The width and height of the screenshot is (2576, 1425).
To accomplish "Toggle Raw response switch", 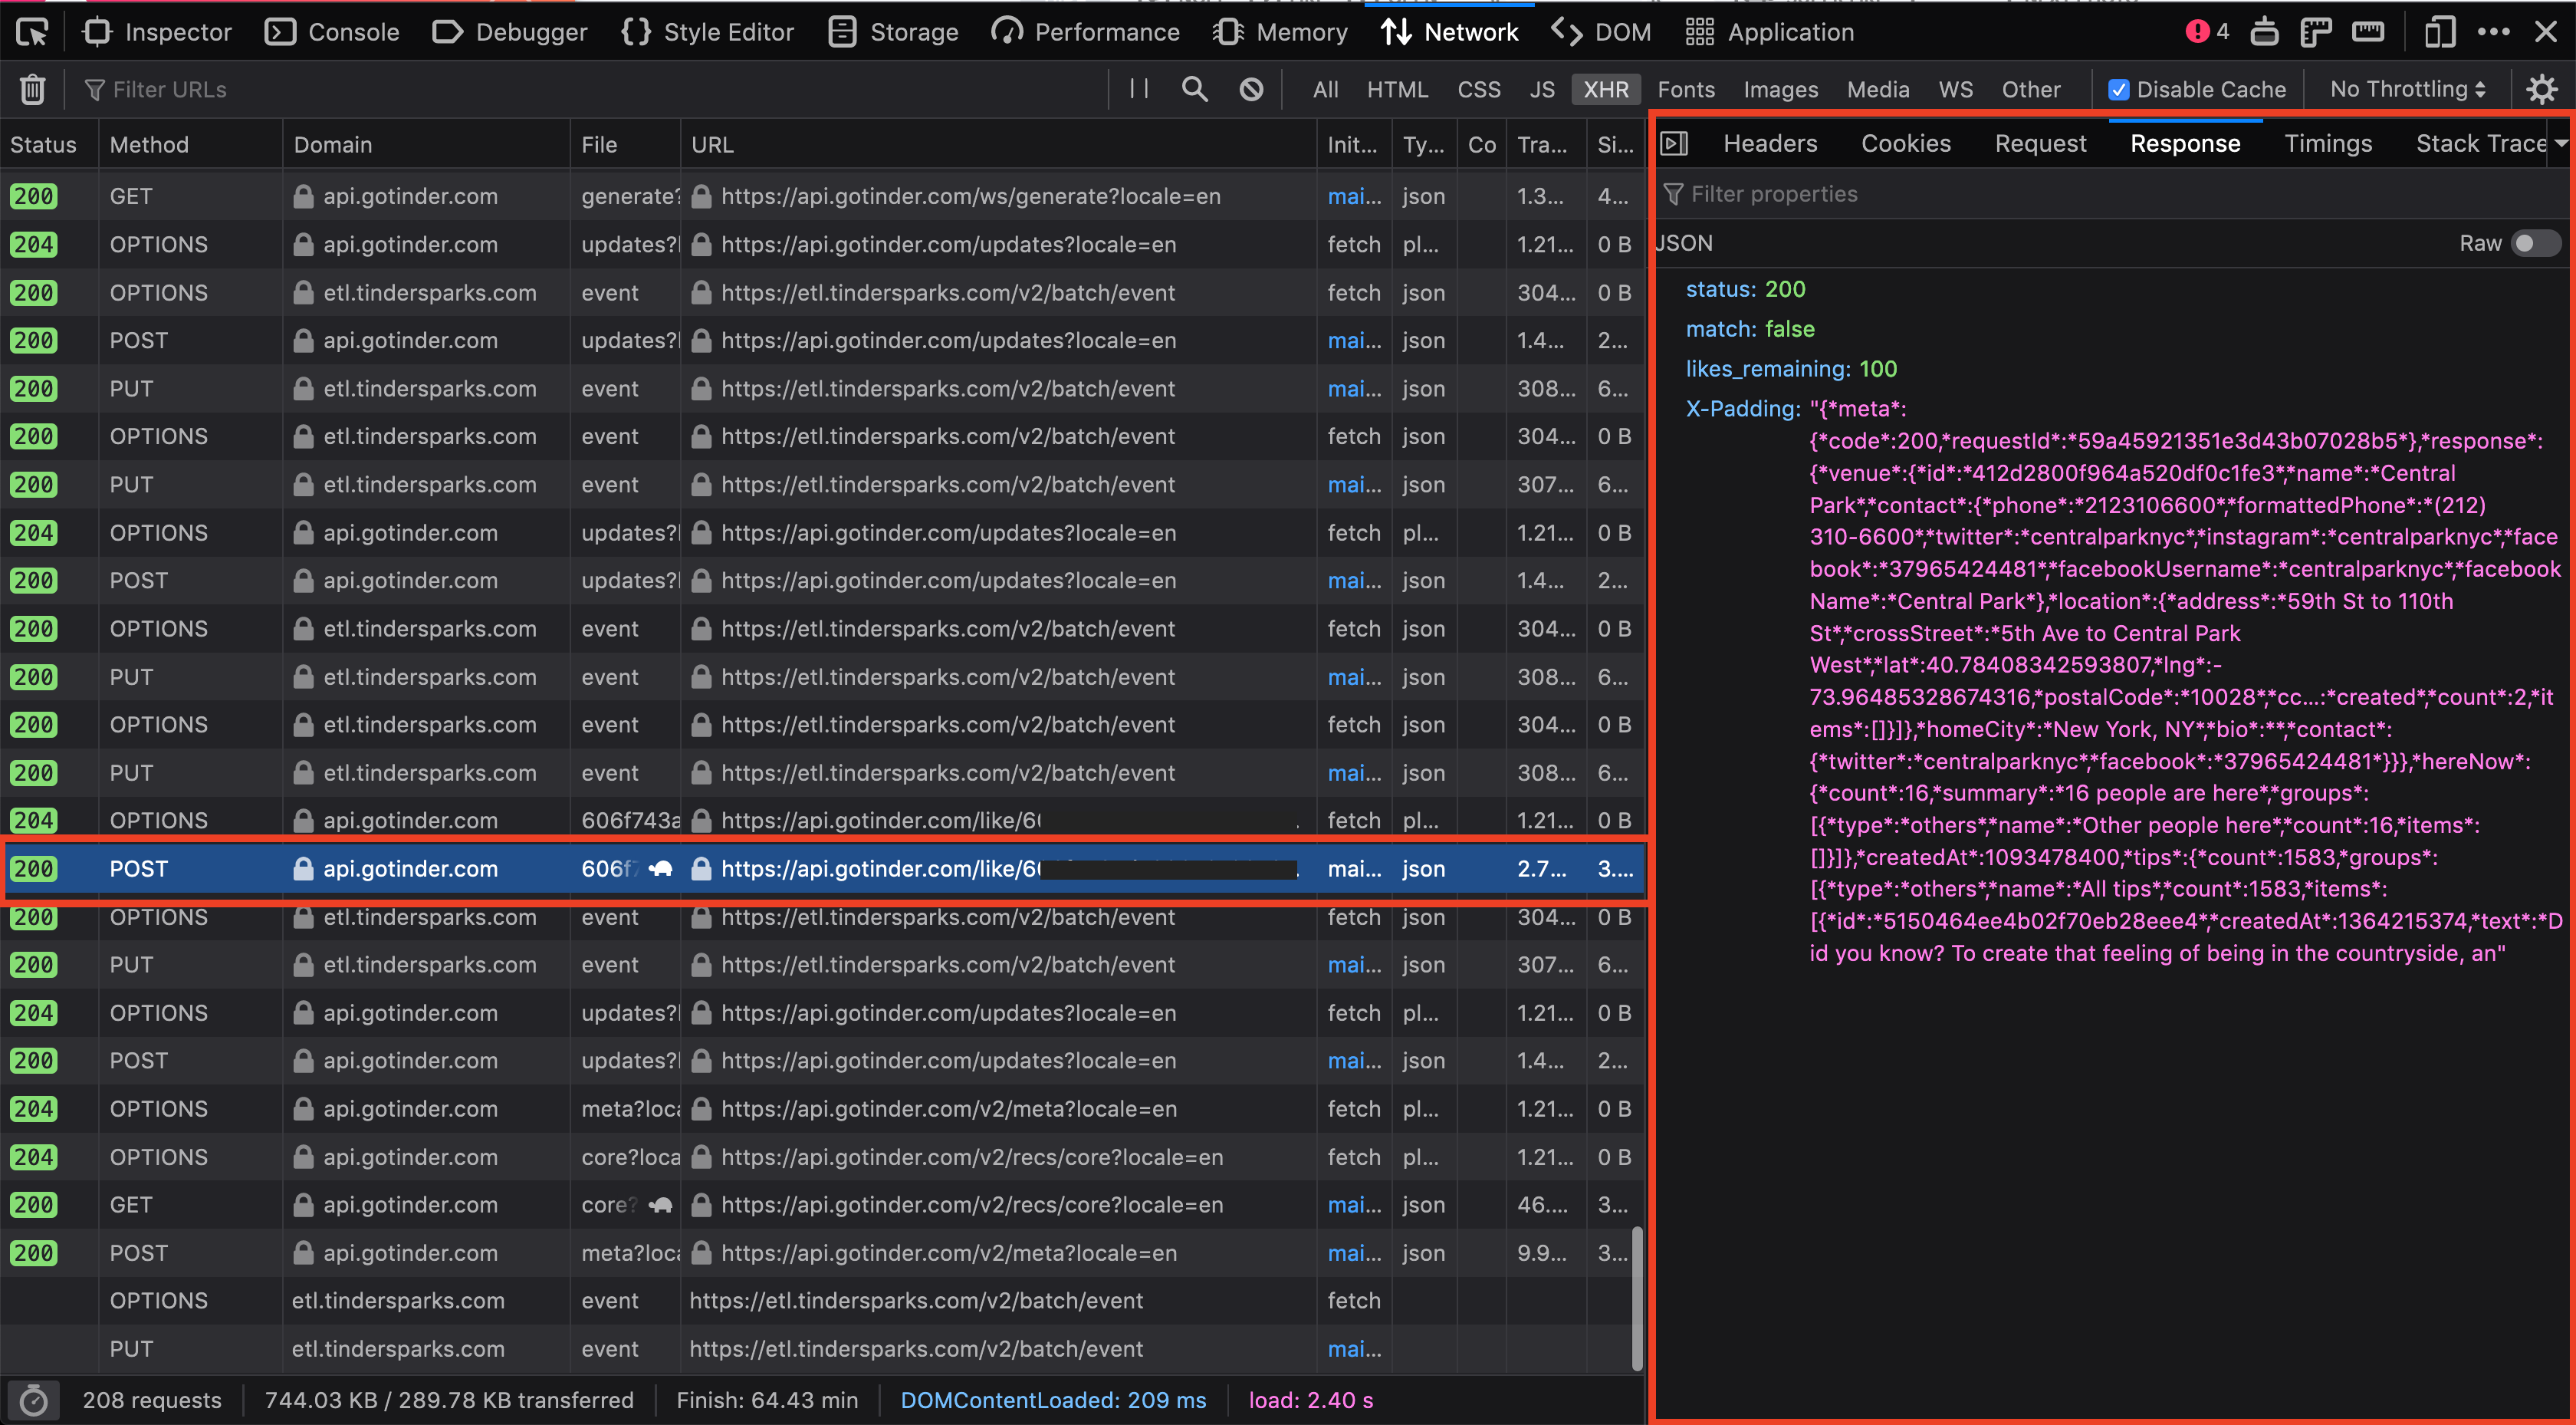I will (x=2535, y=243).
